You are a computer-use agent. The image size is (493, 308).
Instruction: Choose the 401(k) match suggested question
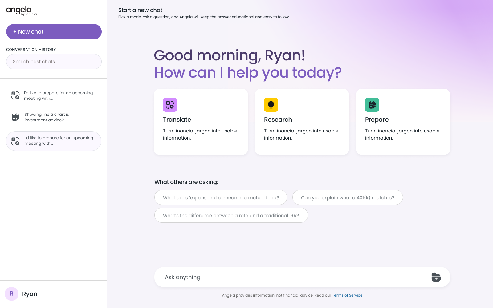click(x=348, y=197)
